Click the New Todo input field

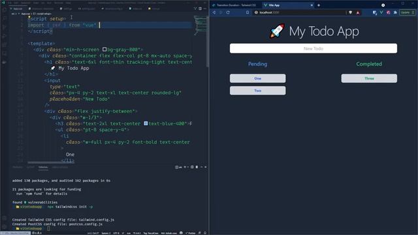pyautogui.click(x=313, y=48)
